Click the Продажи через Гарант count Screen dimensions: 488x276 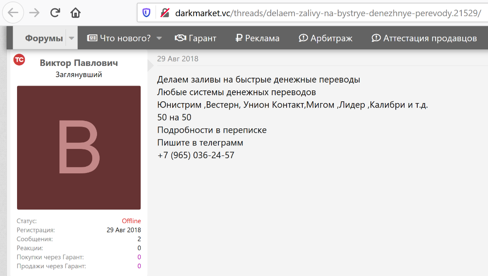click(139, 266)
